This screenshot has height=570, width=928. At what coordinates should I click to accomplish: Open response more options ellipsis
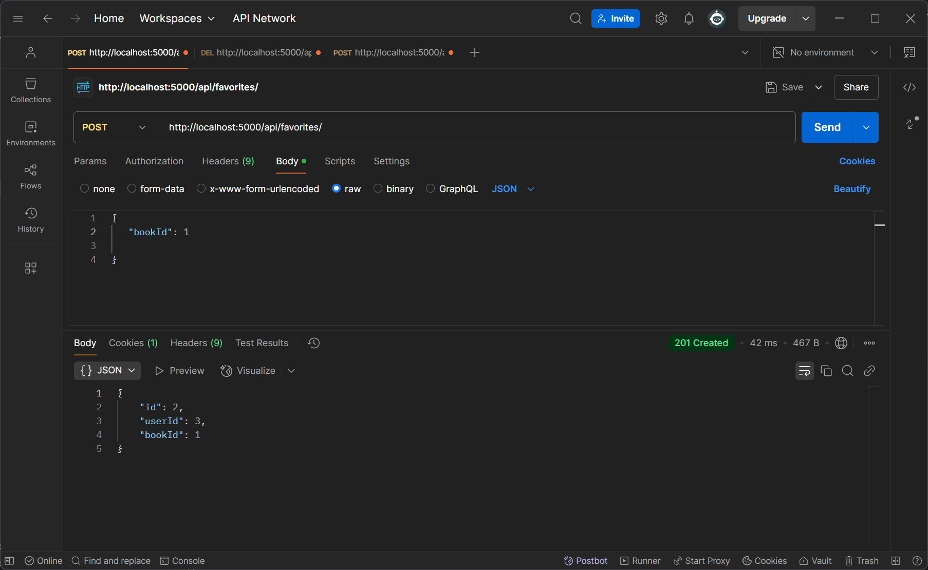[x=869, y=343]
